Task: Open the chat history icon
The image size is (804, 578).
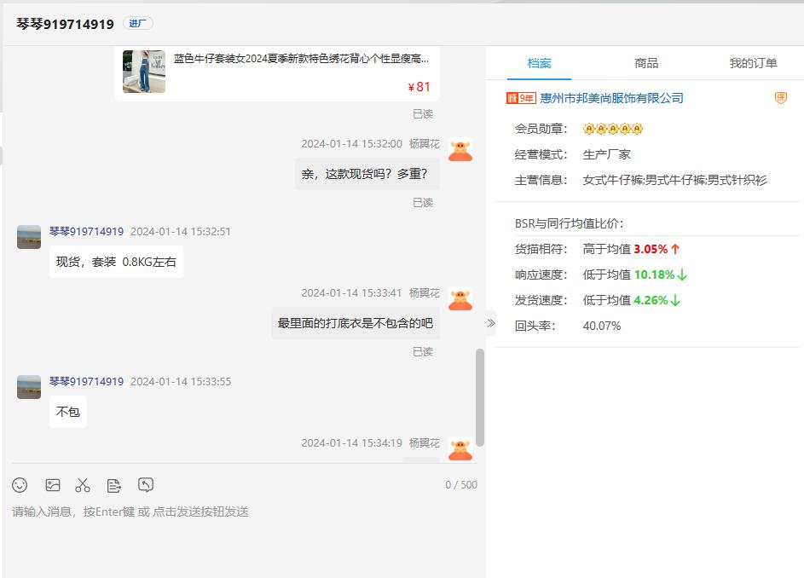Action: tap(146, 485)
